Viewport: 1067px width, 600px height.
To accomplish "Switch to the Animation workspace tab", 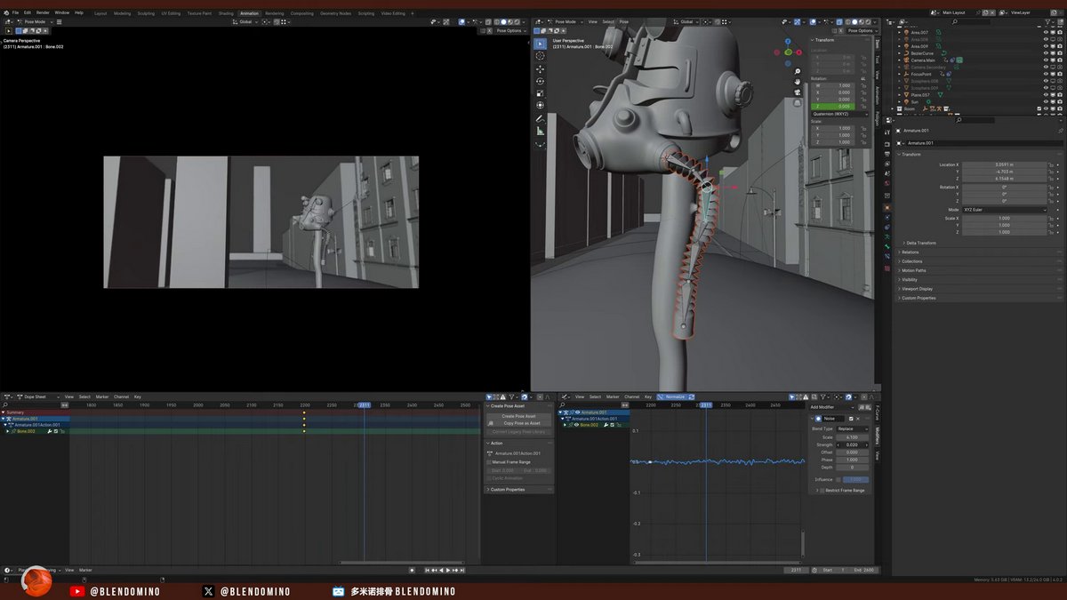I will click(x=248, y=13).
